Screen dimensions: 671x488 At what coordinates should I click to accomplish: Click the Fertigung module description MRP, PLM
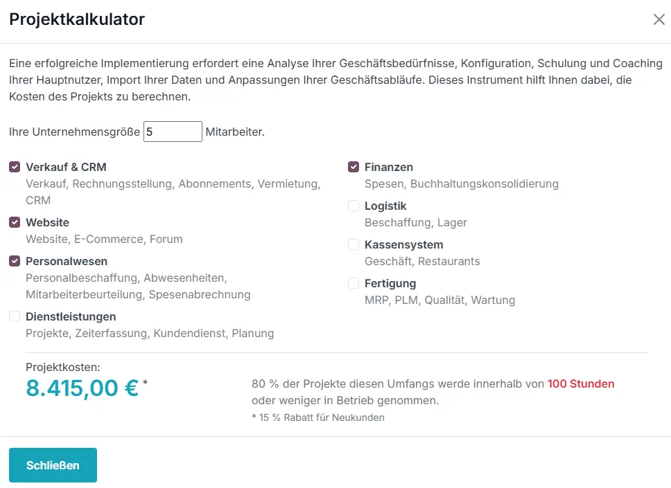[x=439, y=300]
